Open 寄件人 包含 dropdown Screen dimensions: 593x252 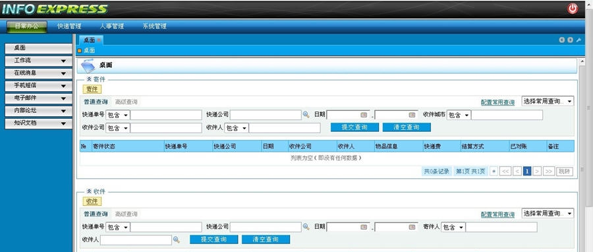(x=453, y=227)
